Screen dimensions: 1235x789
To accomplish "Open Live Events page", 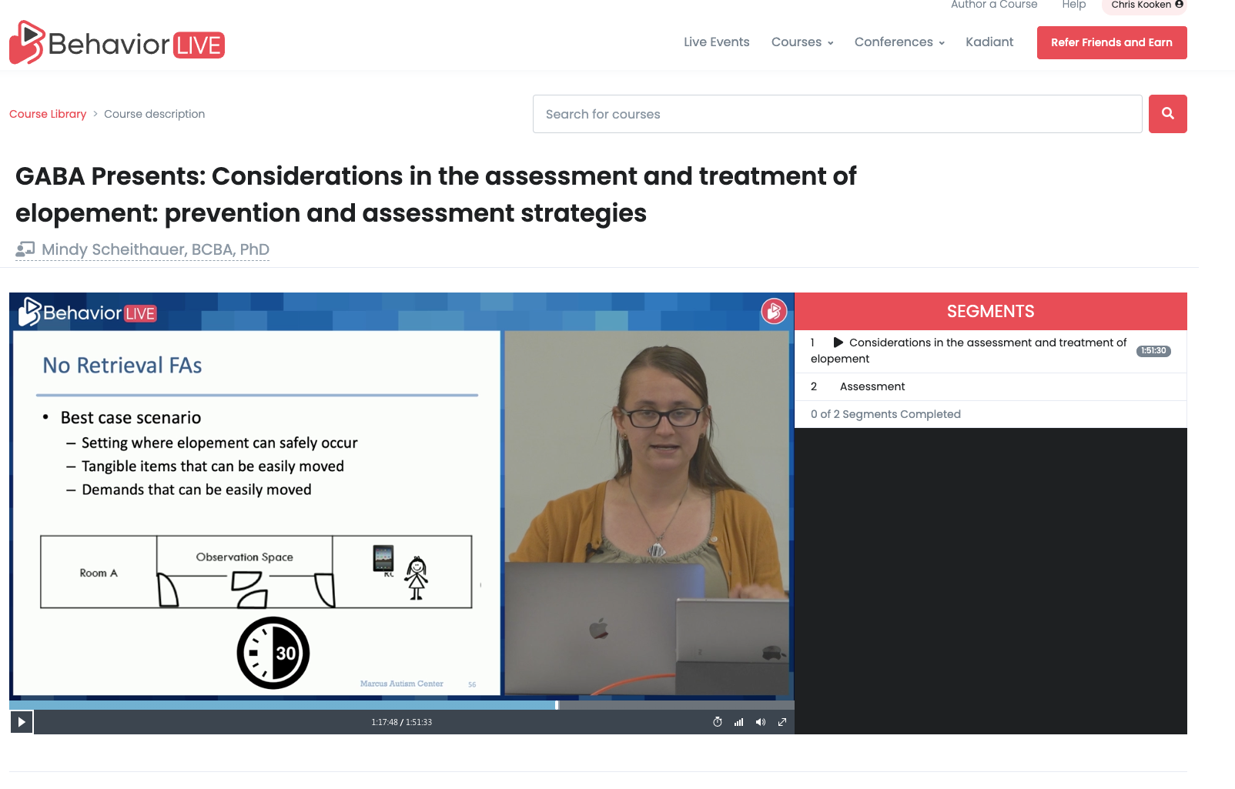I will (716, 42).
